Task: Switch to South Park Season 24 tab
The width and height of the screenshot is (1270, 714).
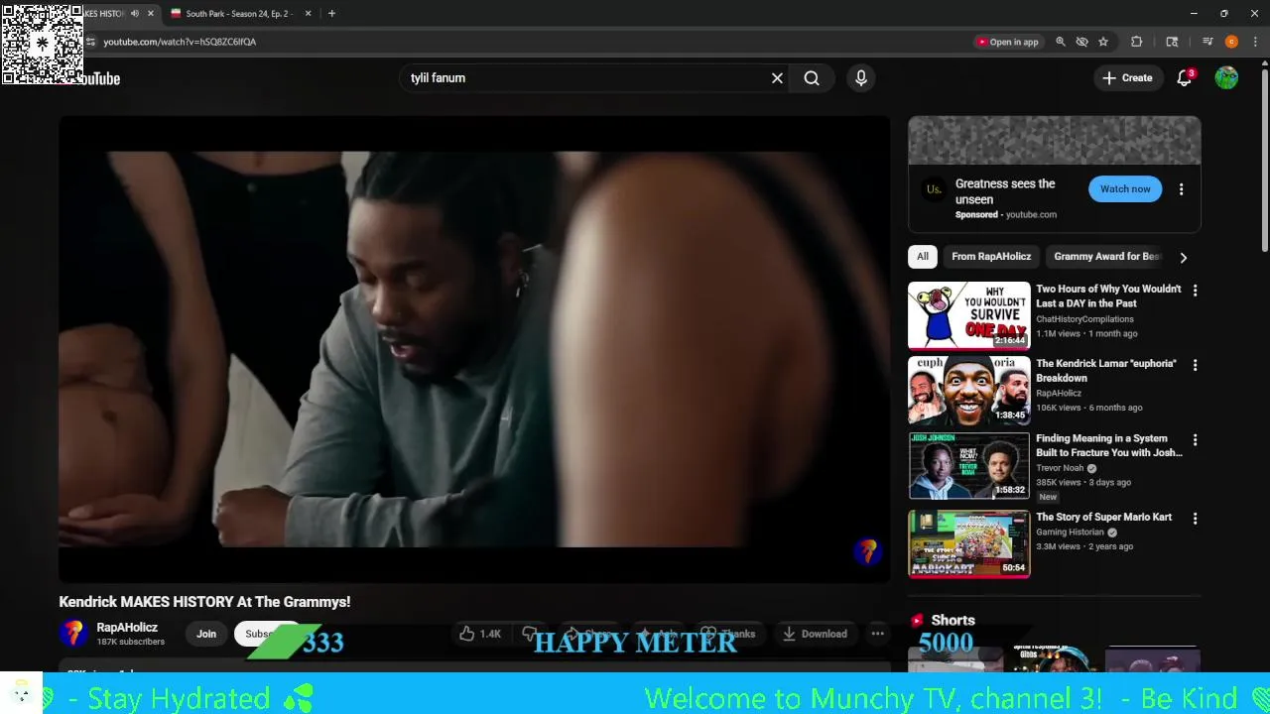Action: tap(236, 14)
